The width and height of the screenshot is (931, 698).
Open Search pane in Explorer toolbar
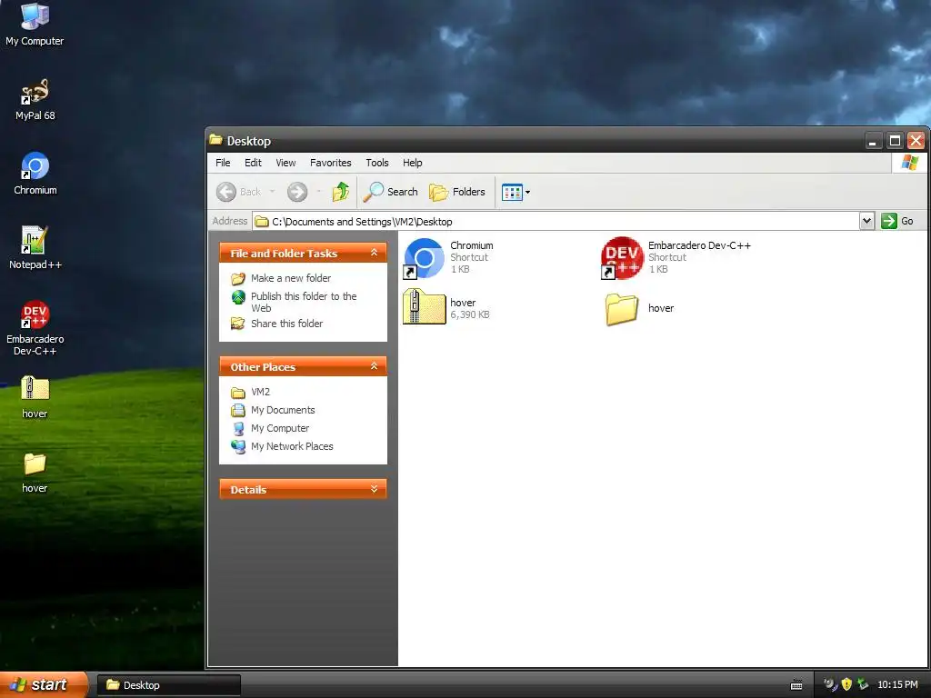(391, 192)
